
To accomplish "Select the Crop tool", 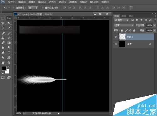I will (x=3, y=28).
